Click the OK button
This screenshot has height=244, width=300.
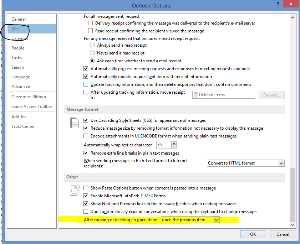(x=253, y=234)
